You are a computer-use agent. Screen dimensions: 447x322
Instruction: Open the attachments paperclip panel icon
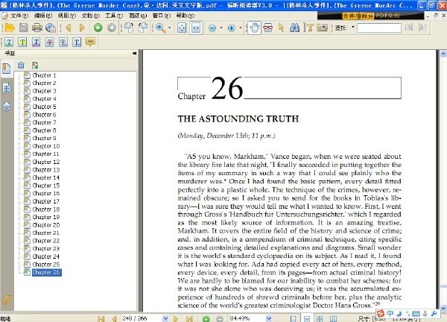click(x=7, y=300)
